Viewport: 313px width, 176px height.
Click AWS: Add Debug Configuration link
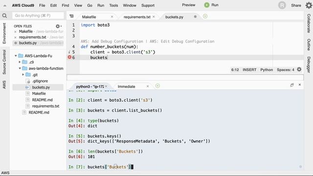coord(112,41)
